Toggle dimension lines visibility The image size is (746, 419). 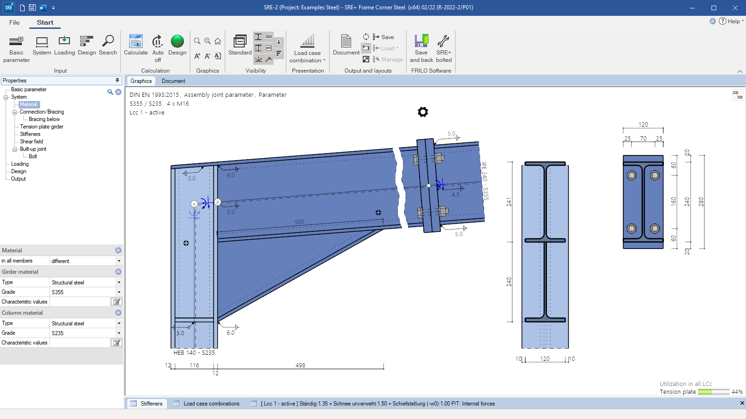click(x=269, y=37)
